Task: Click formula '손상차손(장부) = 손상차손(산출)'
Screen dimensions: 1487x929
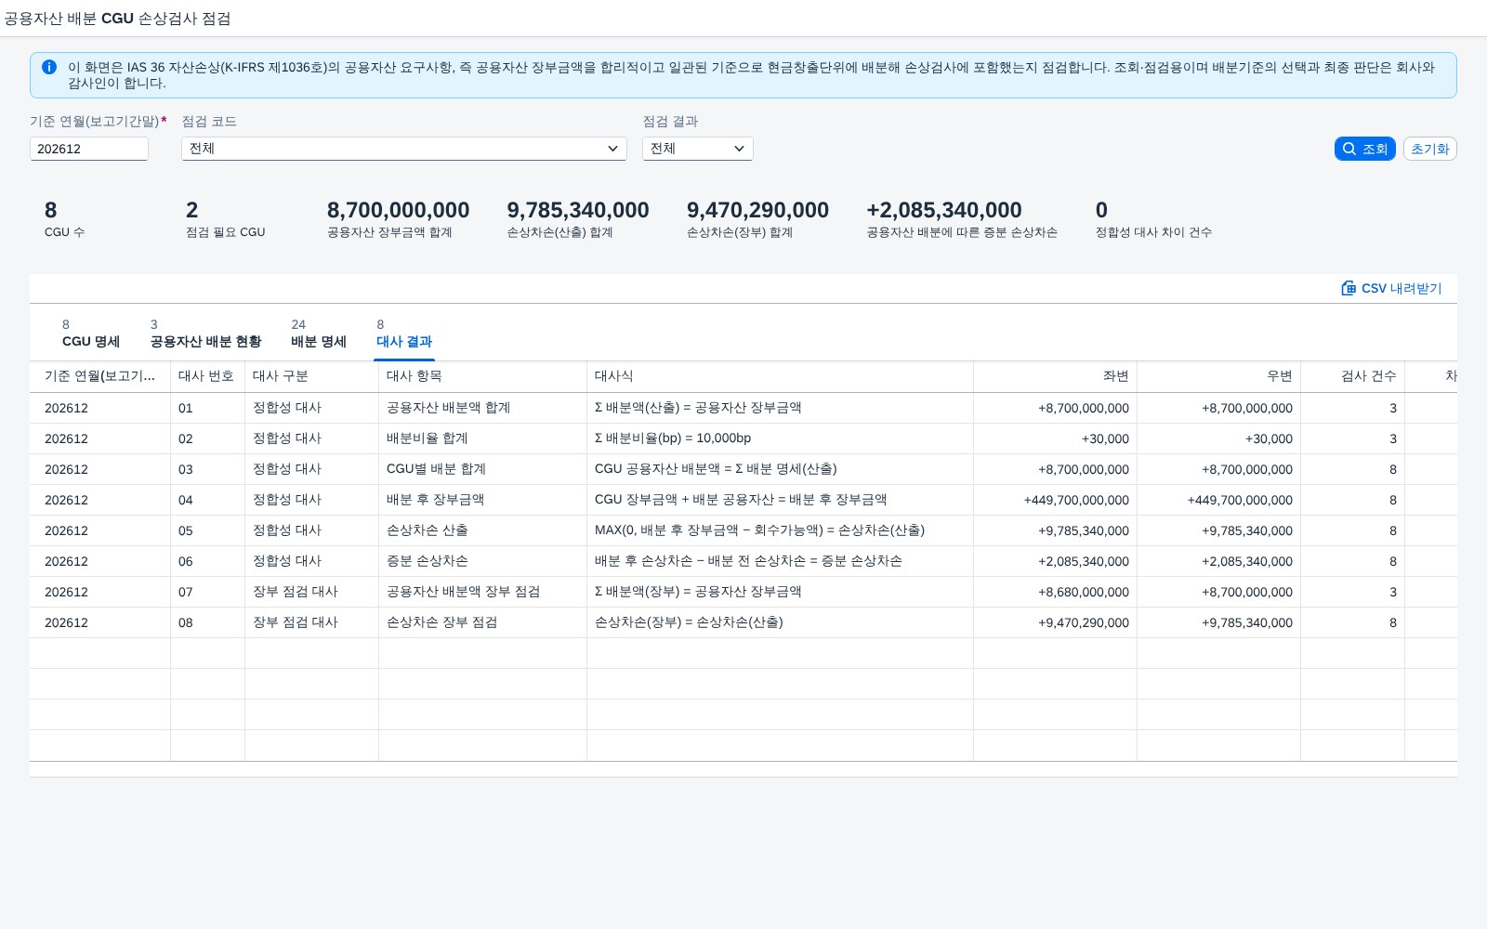Action: (689, 622)
